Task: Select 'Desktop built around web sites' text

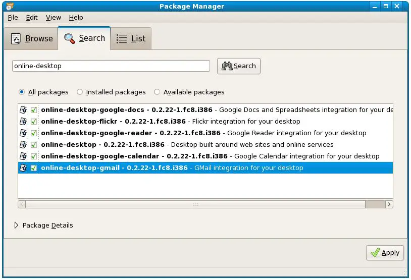Action: (x=252, y=145)
